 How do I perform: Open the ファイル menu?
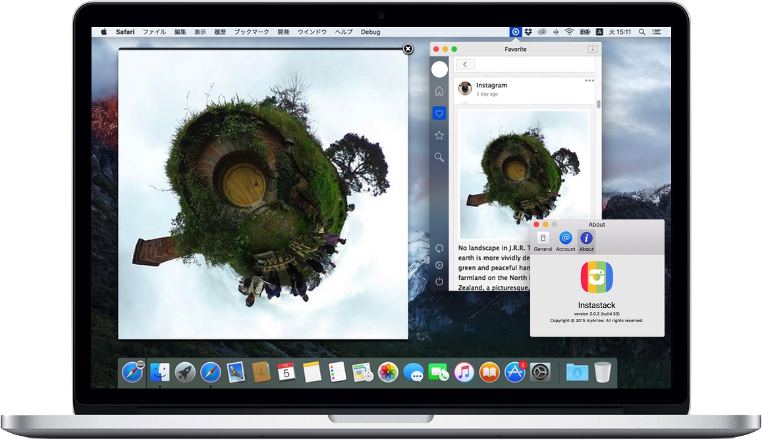point(154,32)
